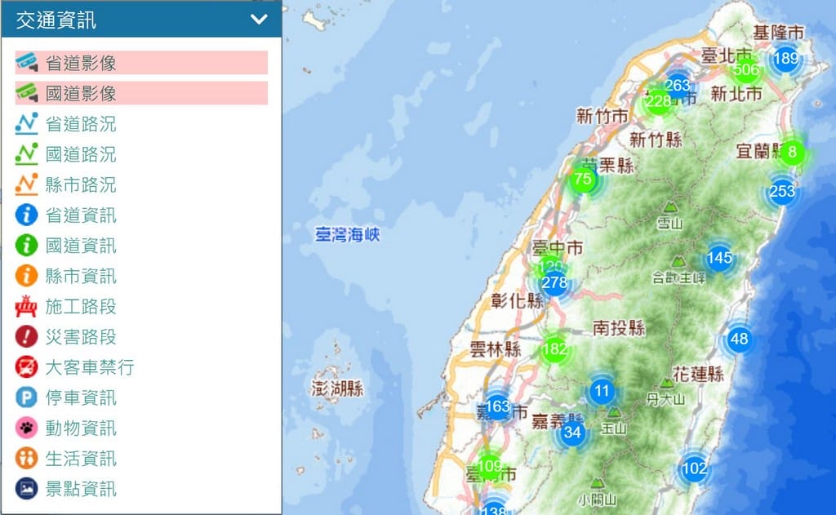The width and height of the screenshot is (836, 515).
Task: Open the green 75 cluster near 苗栗縣
Action: pyautogui.click(x=583, y=179)
